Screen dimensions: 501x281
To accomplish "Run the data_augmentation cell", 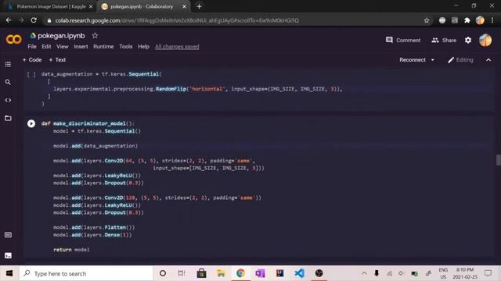I will [x=31, y=74].
